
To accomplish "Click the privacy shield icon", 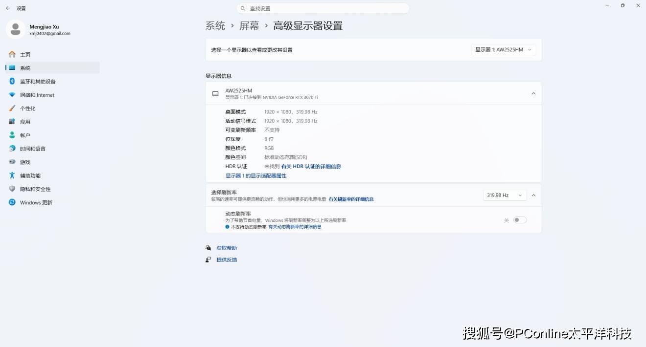I will point(12,189).
